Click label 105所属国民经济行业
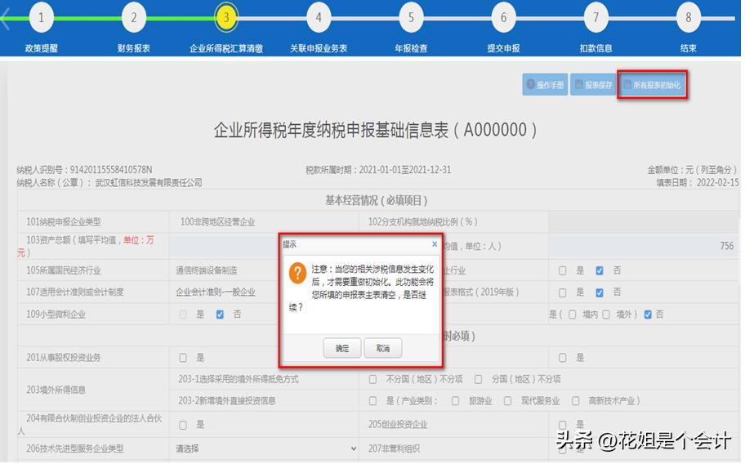 point(63,270)
